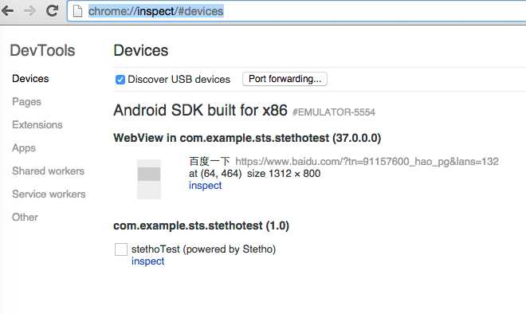Image resolution: width=526 pixels, height=314 pixels.
Task: Open the Port forwarding dialog
Action: 285,79
